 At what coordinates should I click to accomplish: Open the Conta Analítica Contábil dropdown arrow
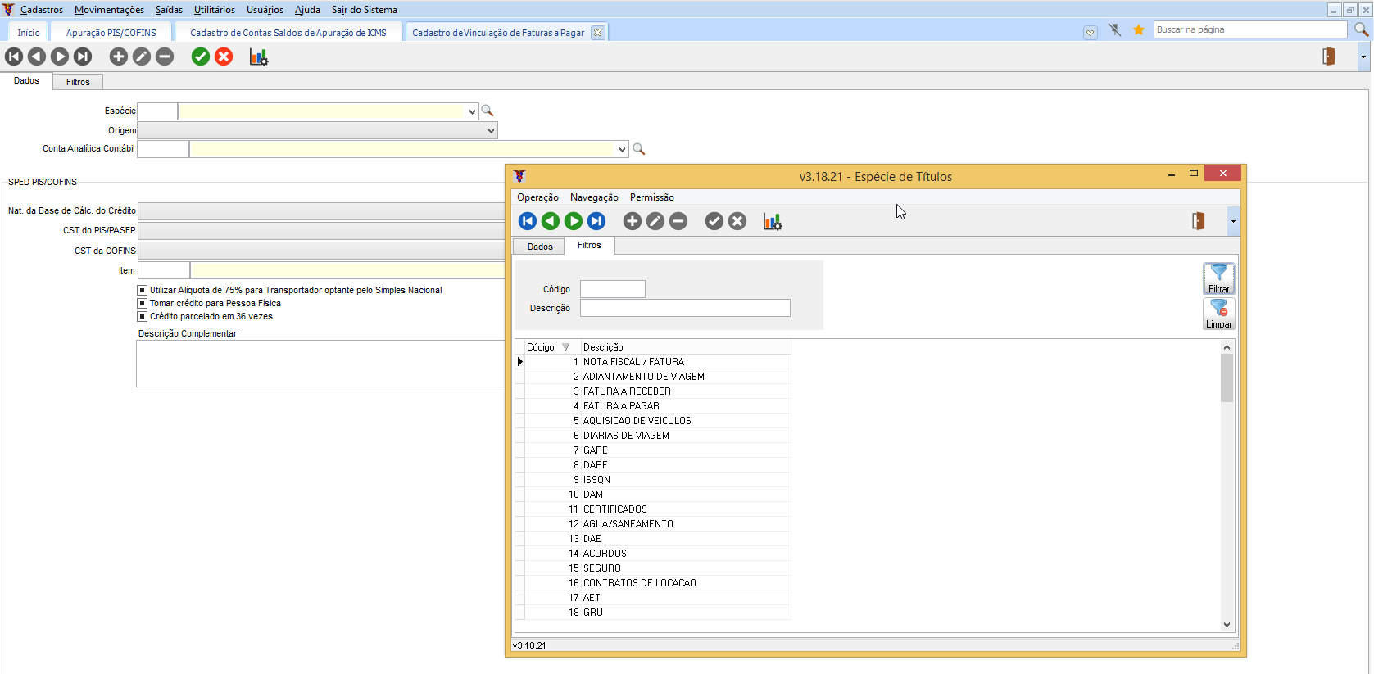622,149
